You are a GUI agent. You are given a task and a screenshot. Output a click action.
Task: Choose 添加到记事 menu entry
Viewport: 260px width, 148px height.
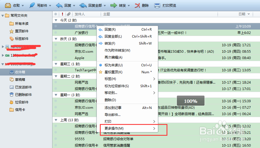click(127, 108)
